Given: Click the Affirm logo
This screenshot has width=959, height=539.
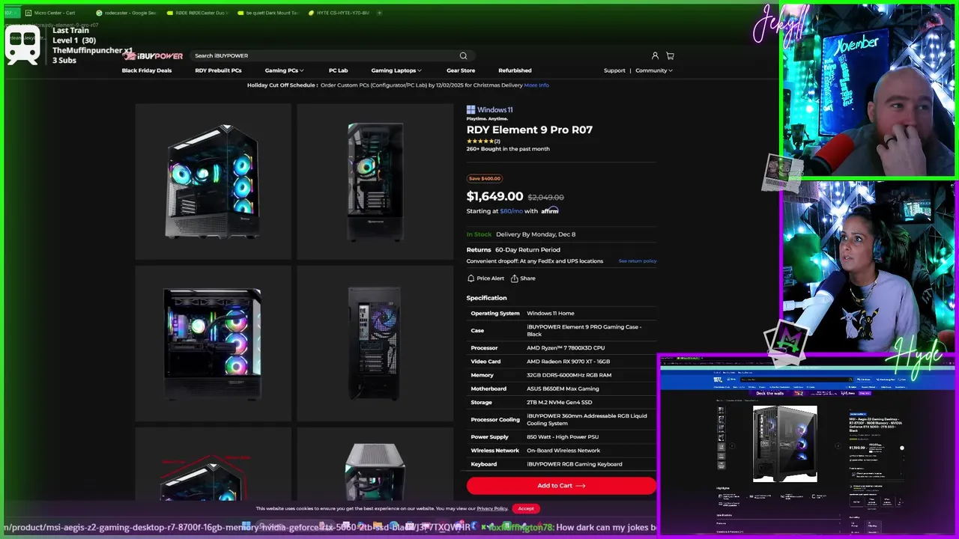Looking at the screenshot, I should [x=550, y=210].
